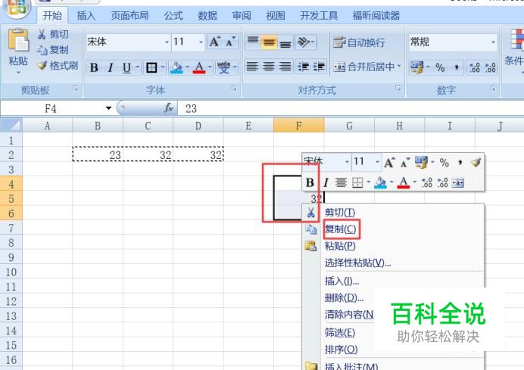Align text right in ribbon
The width and height of the screenshot is (524, 370).
[x=285, y=67]
